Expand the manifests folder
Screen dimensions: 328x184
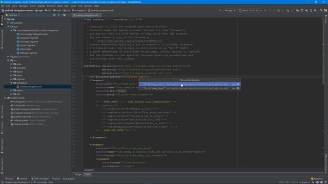pos(8,23)
